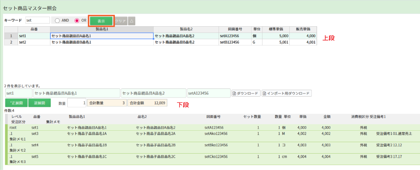The image size is (420, 170).
Task: Focus the キーワード input field
Action: [37, 20]
